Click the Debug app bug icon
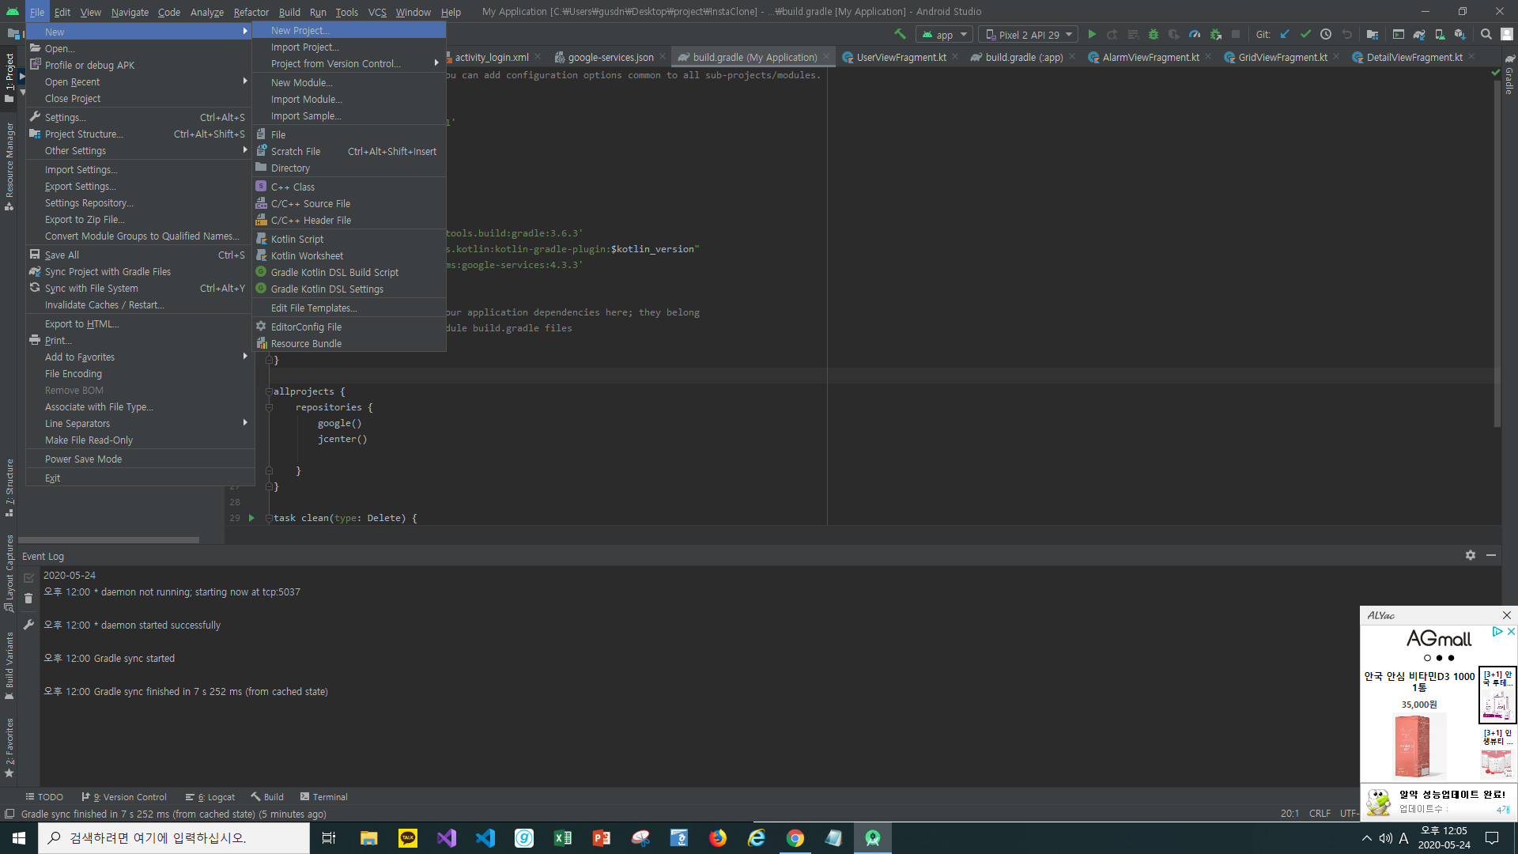 click(x=1154, y=34)
